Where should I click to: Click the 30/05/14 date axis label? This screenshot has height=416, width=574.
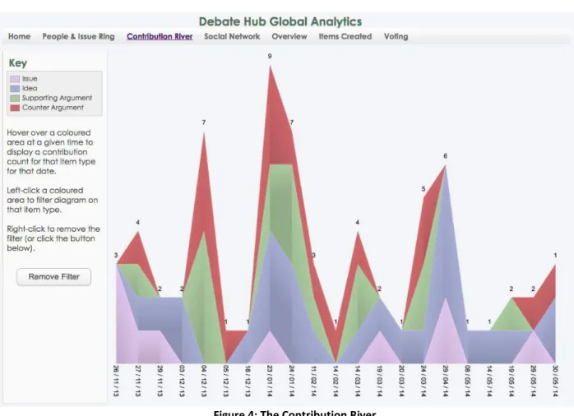pos(555,381)
